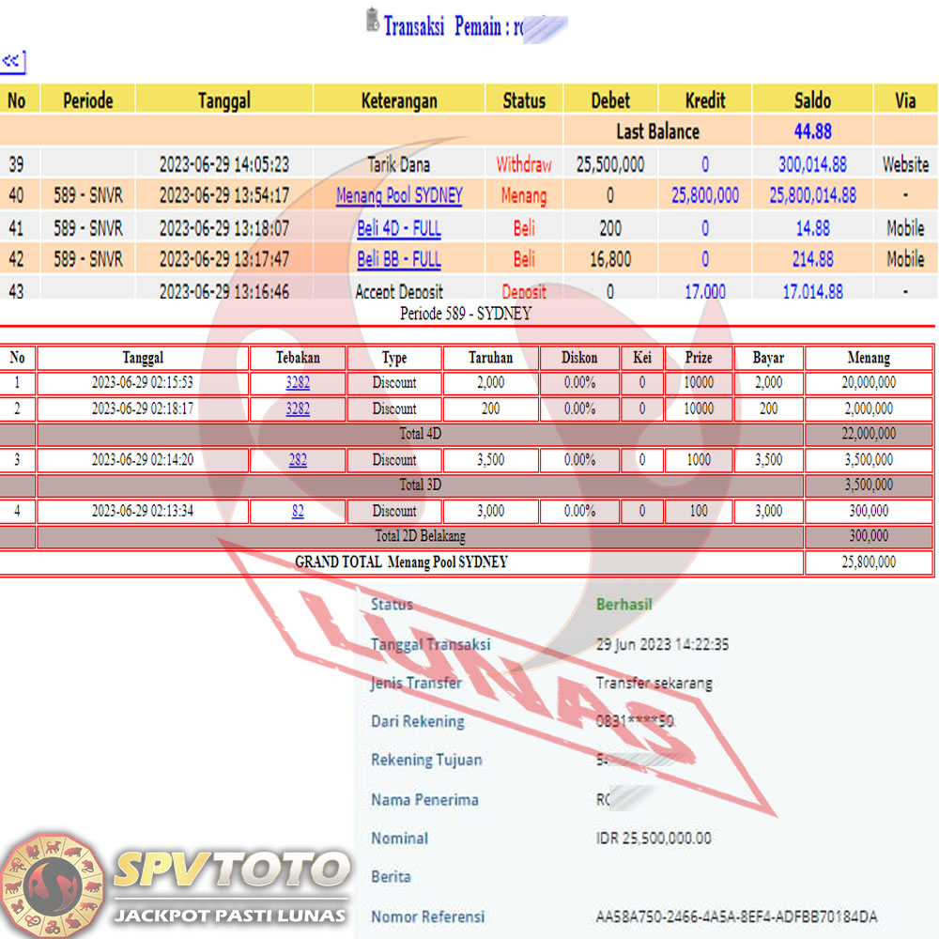Click the Last Balance value 44.88

coord(812,131)
